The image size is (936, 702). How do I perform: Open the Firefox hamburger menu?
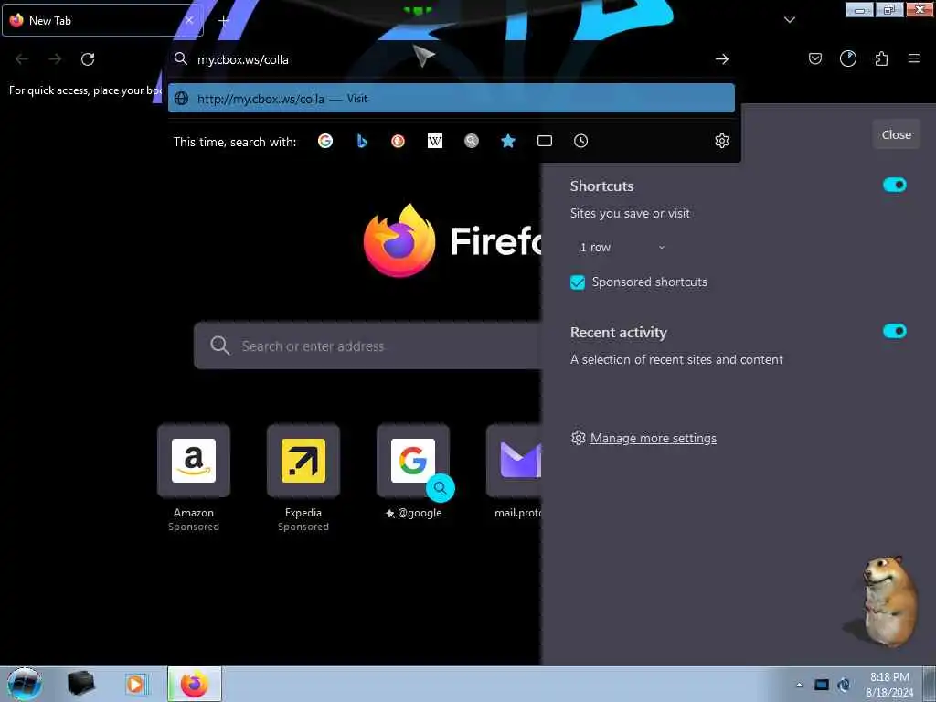pyautogui.click(x=914, y=58)
